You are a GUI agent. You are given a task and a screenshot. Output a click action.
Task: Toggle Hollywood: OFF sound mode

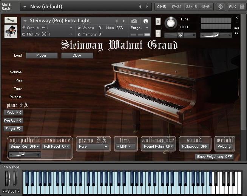[x=195, y=147]
